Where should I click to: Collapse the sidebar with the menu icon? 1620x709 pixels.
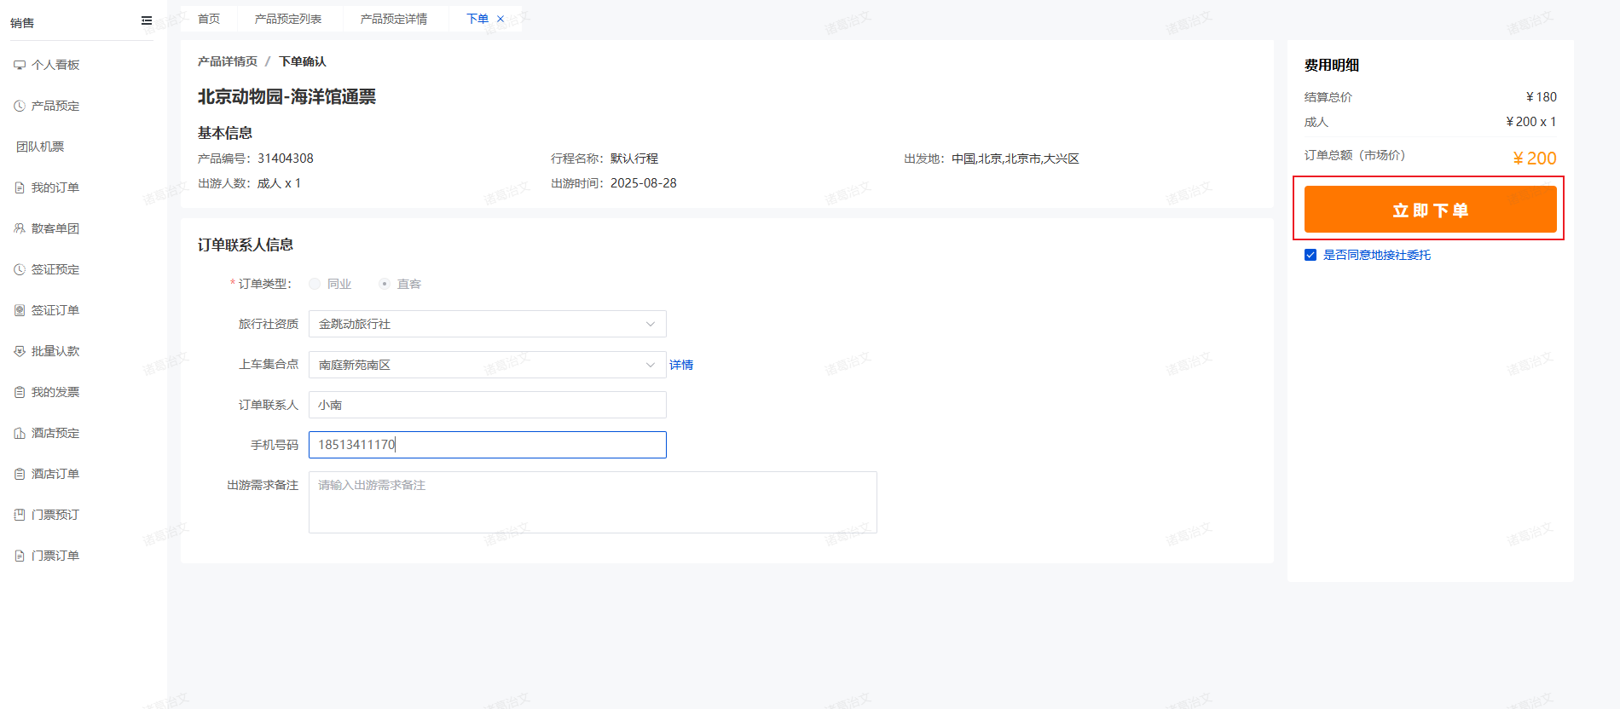coord(147,20)
